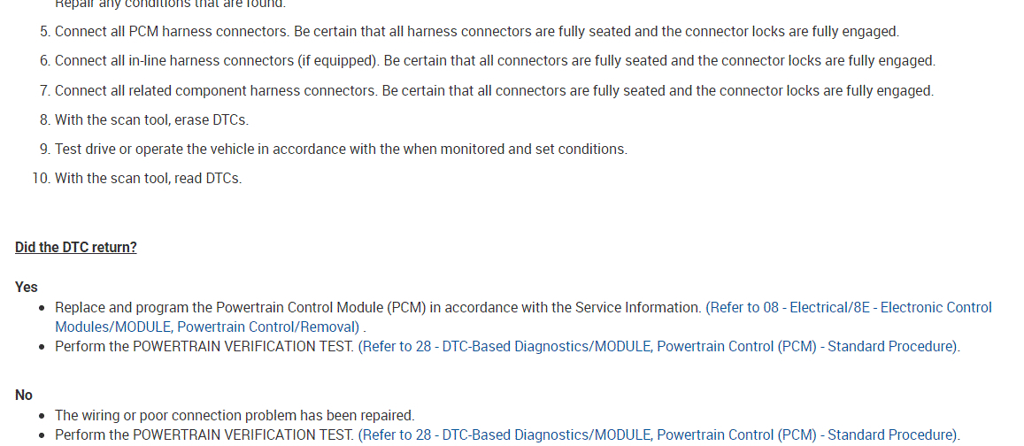Open the PCM Removal reference link

coord(848,308)
